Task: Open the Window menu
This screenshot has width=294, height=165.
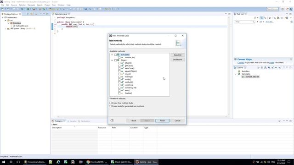Action: point(61,5)
